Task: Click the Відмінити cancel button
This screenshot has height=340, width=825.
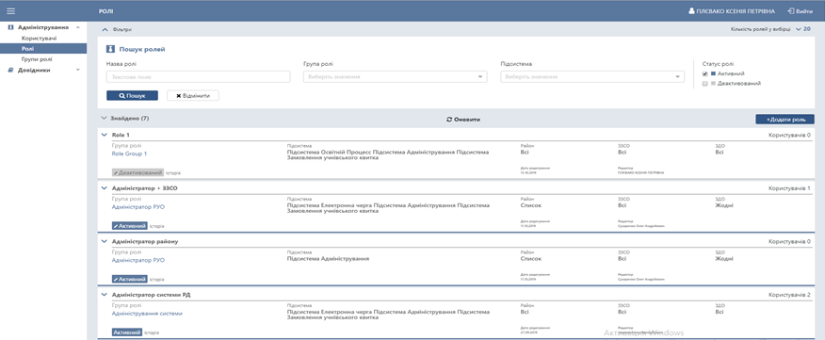Action: click(193, 96)
